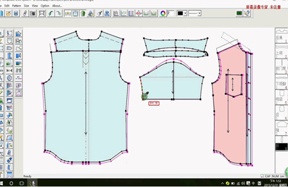Select the round button tool in left toolbar
The height and width of the screenshot is (187, 288).
pos(10,78)
